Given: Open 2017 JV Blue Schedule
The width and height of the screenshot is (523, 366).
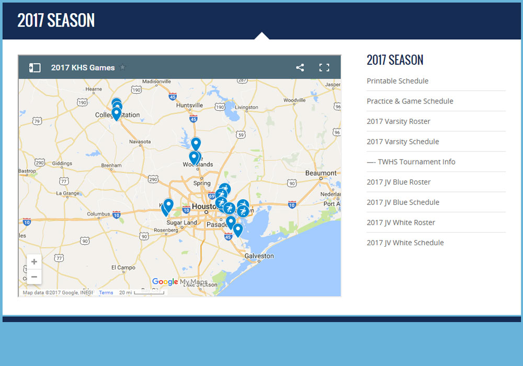Looking at the screenshot, I should click(403, 202).
